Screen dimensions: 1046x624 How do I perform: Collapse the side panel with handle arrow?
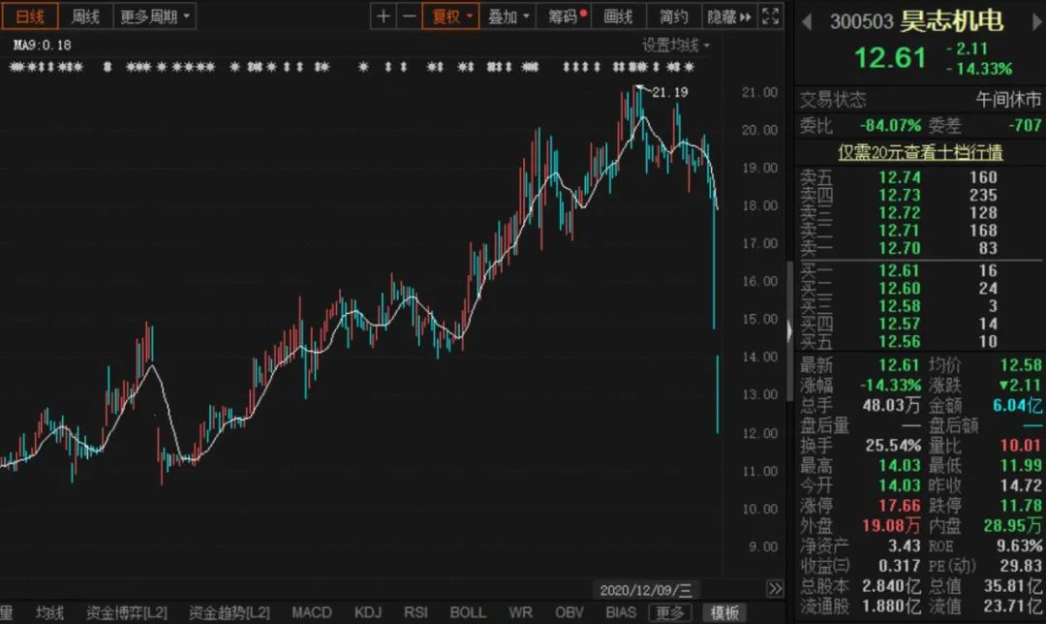[x=790, y=330]
